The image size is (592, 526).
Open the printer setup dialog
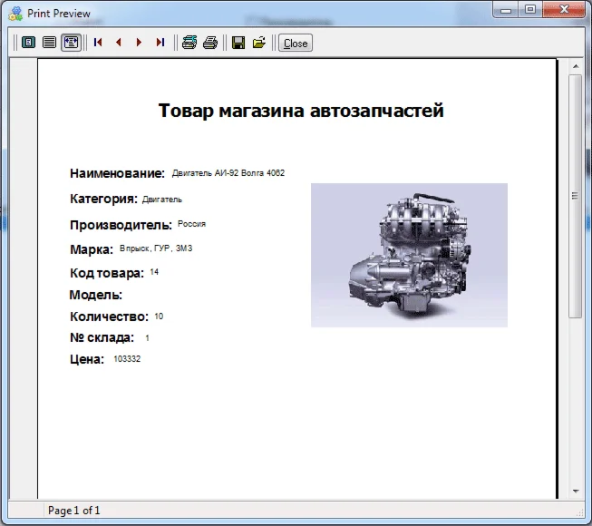pyautogui.click(x=189, y=43)
